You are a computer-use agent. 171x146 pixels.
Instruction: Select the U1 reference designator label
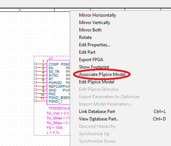51,59
